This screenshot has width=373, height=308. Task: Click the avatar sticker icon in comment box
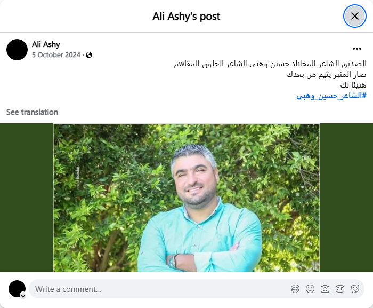tap(295, 289)
